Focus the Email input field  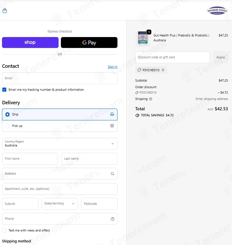click(x=60, y=78)
